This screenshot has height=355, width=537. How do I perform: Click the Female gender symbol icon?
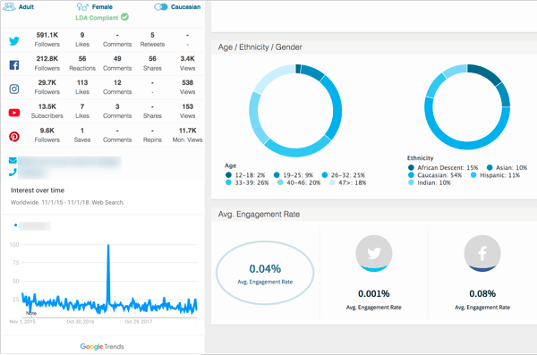tap(82, 6)
